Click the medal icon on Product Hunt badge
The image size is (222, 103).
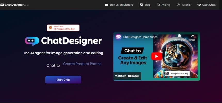coord(50,28)
